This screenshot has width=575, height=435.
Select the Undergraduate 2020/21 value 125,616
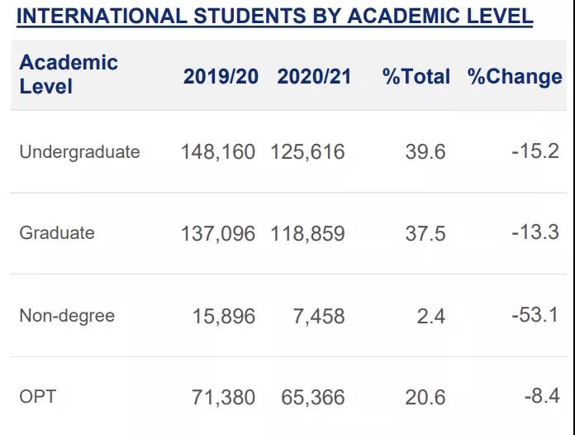coord(307,152)
